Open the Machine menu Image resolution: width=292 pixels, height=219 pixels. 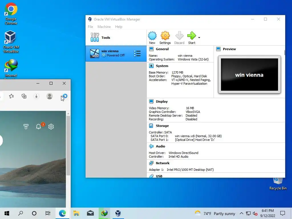point(104,27)
